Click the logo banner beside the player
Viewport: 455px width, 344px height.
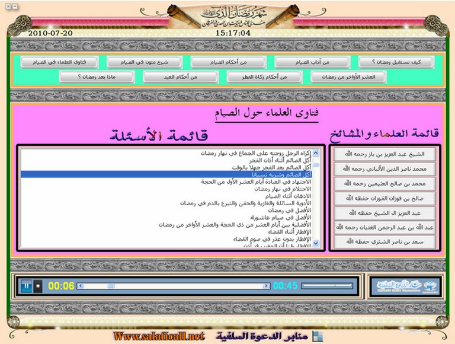click(x=405, y=286)
